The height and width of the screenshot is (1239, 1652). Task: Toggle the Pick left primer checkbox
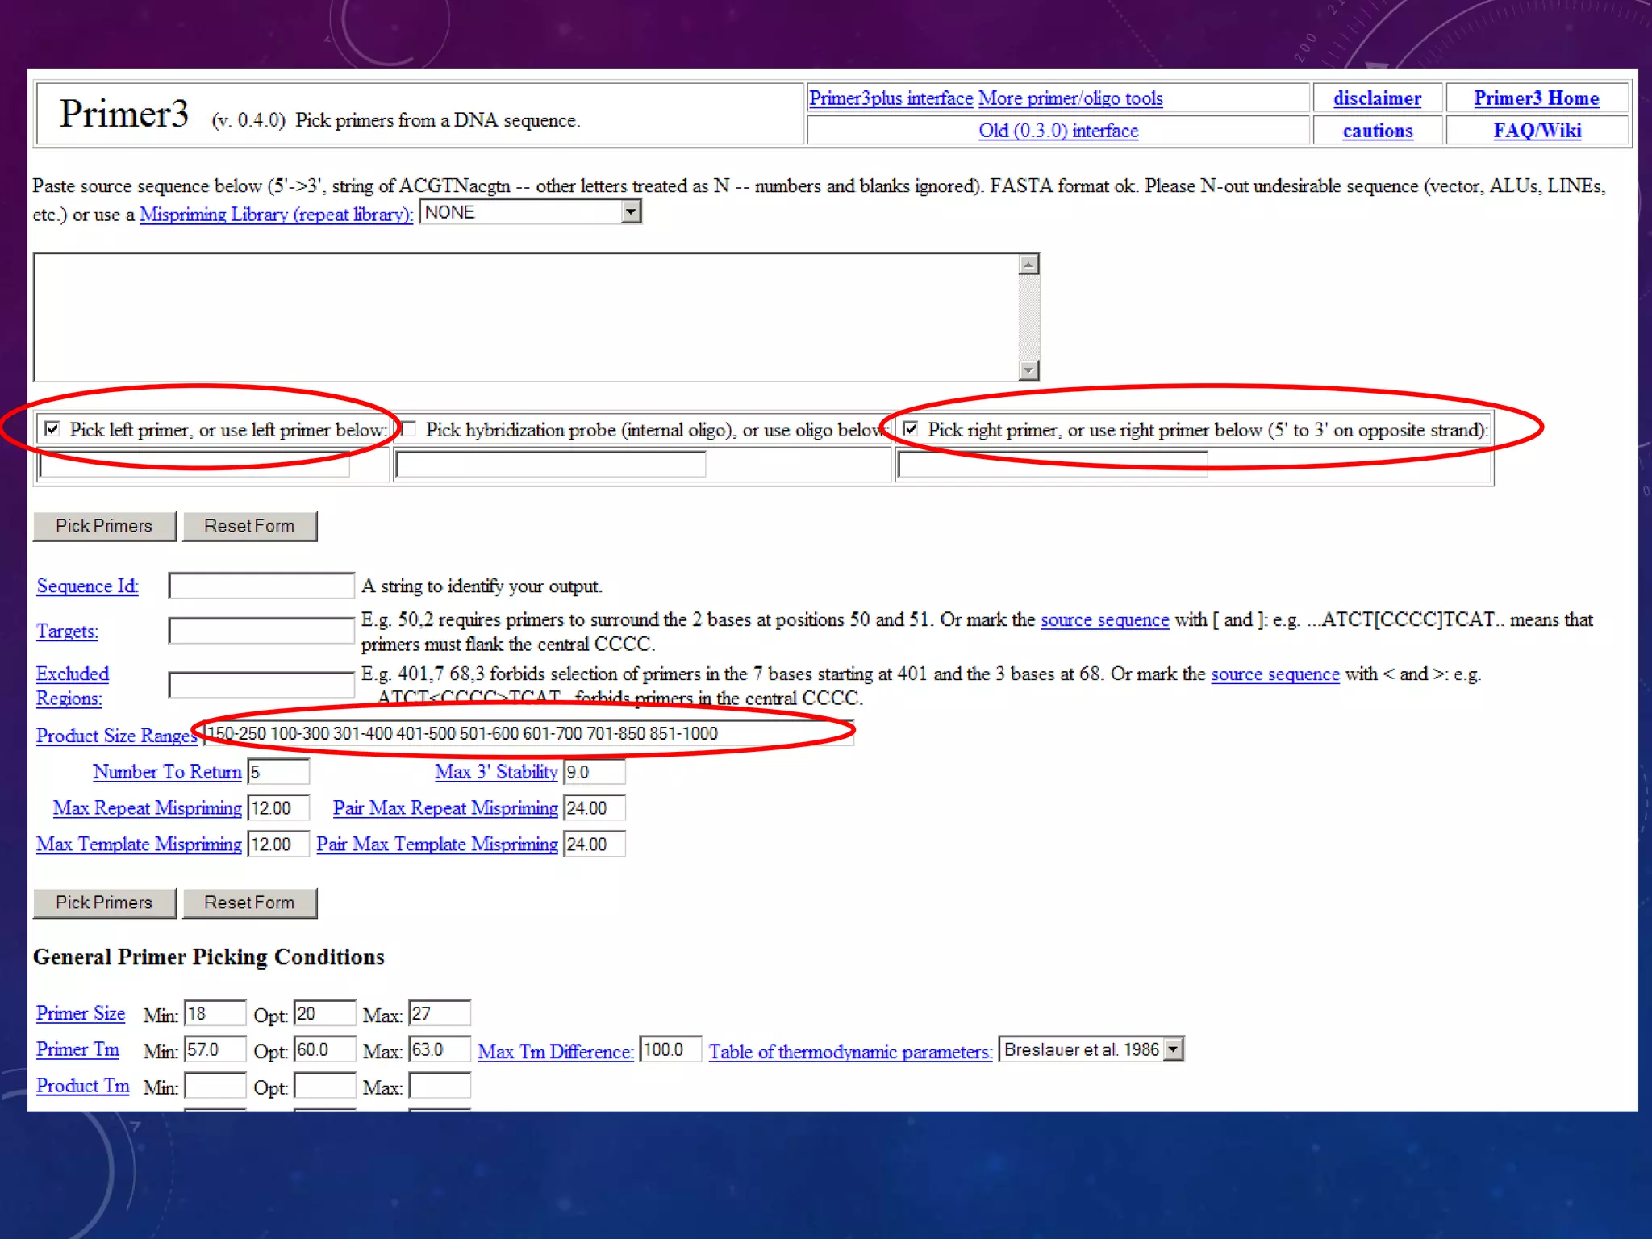click(52, 428)
